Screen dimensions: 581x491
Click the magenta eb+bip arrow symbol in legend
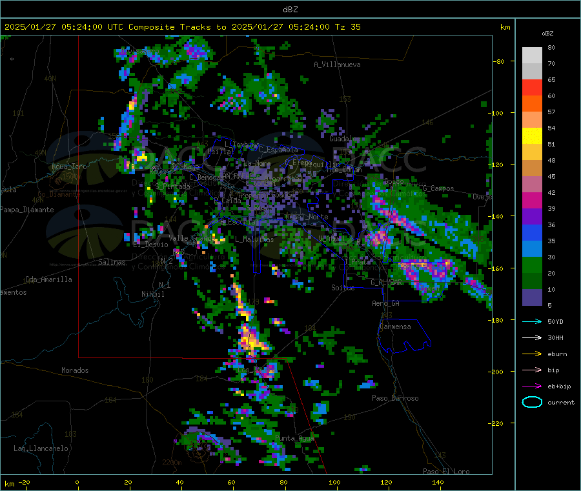coord(532,386)
